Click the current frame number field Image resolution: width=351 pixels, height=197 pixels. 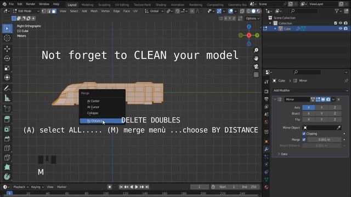tap(199, 187)
